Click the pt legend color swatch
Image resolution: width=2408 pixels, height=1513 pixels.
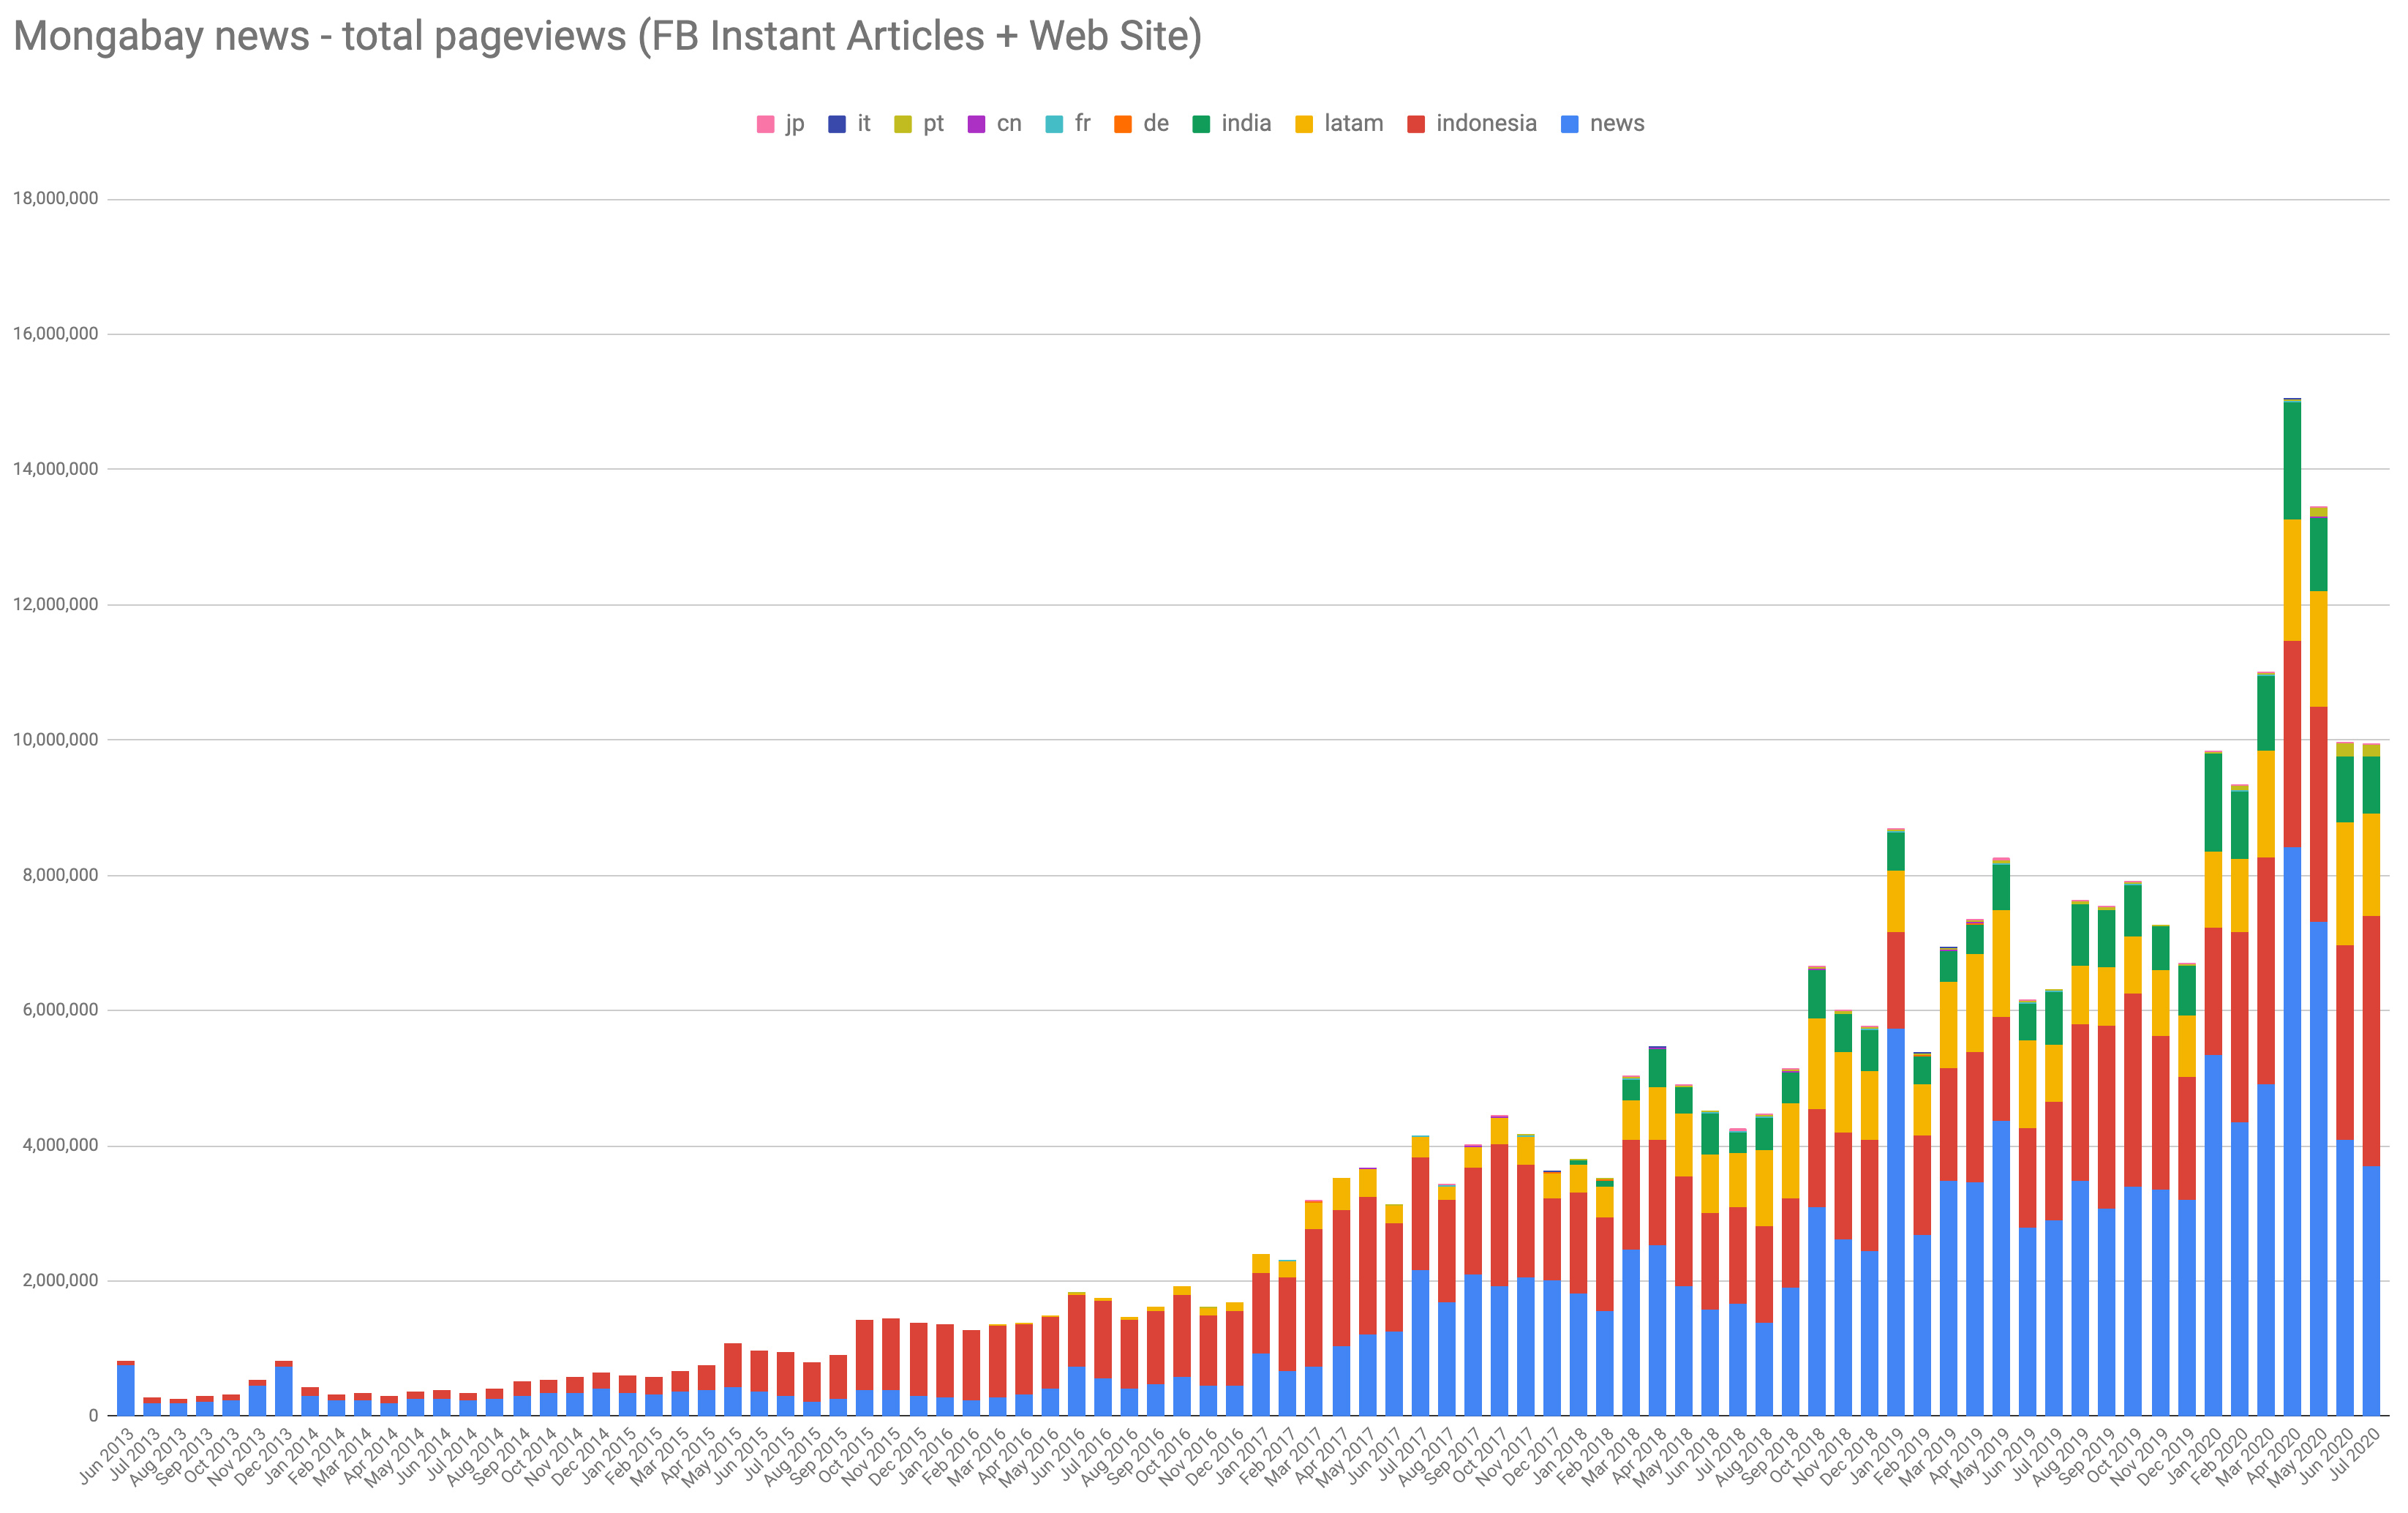click(x=903, y=124)
